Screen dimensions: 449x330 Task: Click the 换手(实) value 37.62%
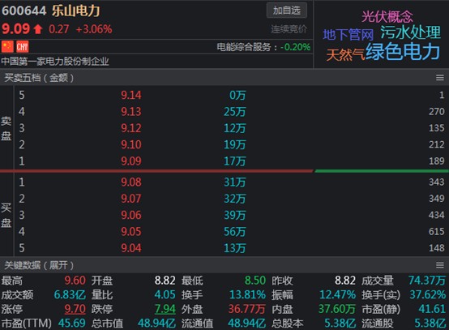pos(428,295)
